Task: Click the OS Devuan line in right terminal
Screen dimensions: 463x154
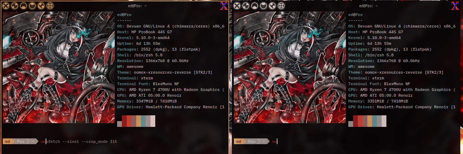Action: pos(402,26)
